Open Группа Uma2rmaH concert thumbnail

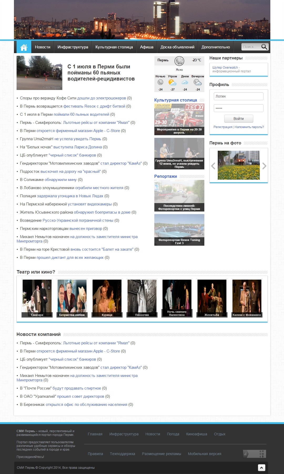tap(179, 154)
